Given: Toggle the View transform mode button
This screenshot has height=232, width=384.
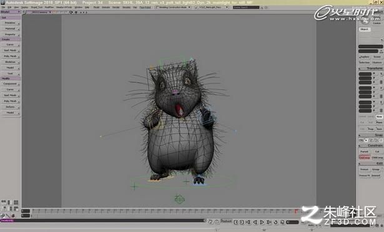Looking at the screenshot, I should [379, 117].
